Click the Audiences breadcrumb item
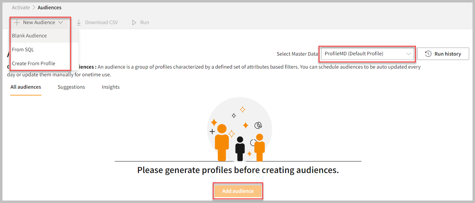This screenshot has width=475, height=203. (49, 7)
